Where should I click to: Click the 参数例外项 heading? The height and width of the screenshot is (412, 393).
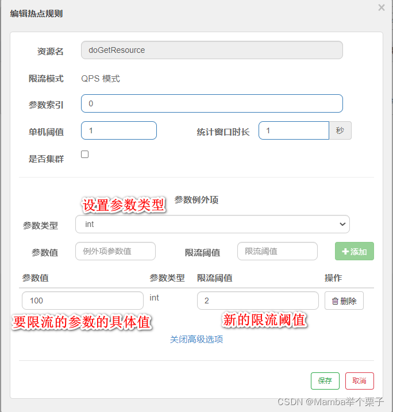[196, 200]
